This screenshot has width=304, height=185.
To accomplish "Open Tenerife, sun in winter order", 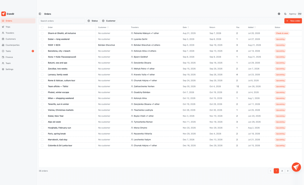I will [58, 104].
